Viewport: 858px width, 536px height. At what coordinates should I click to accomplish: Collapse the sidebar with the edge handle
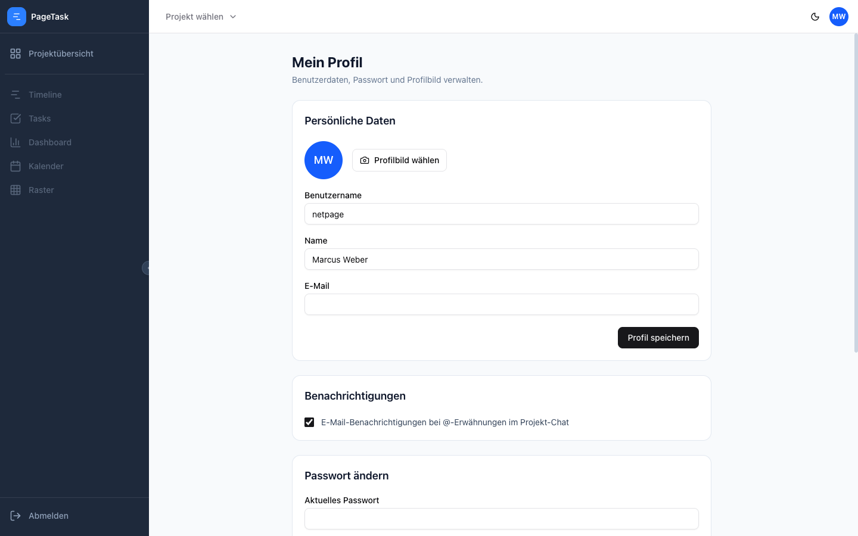[x=146, y=268]
